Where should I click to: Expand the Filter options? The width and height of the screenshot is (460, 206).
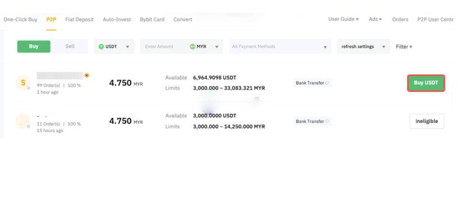tap(404, 47)
